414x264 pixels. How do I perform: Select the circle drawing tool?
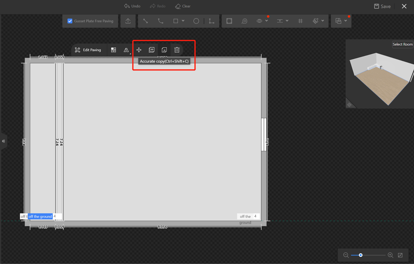[196, 21]
